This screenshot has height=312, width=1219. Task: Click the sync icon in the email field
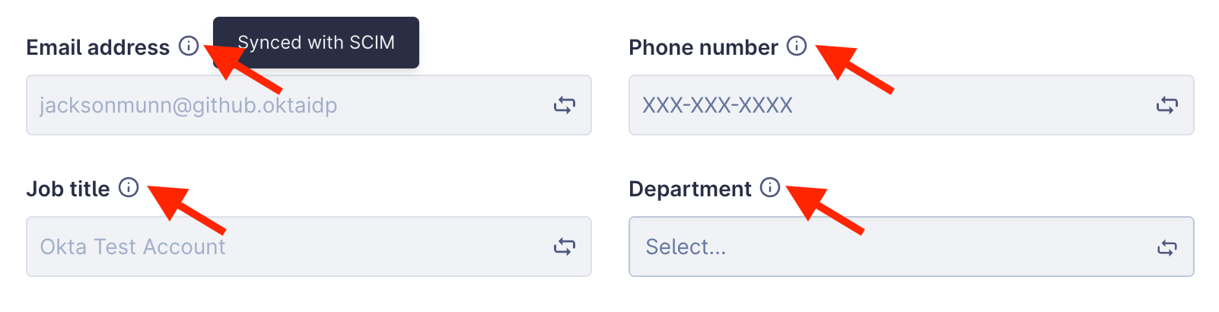564,105
